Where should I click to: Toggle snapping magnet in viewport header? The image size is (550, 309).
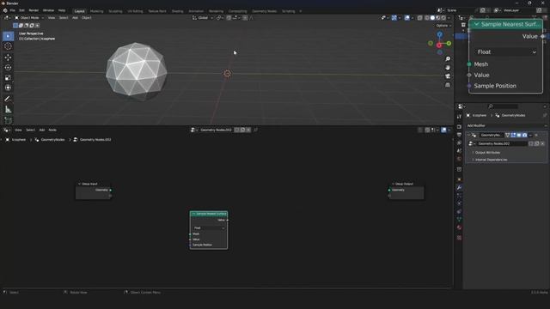(x=229, y=18)
